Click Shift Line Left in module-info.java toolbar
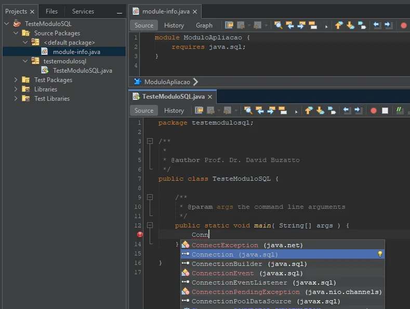 pos(377,25)
